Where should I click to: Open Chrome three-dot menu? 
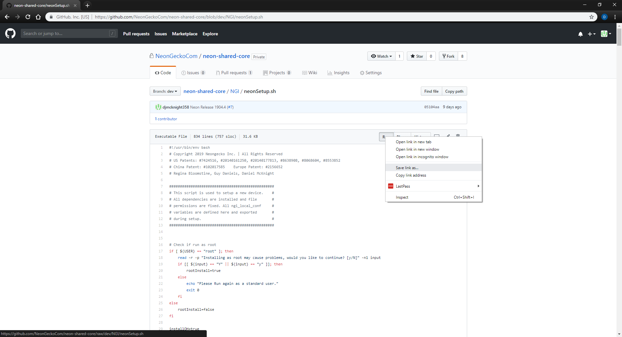[x=615, y=17]
